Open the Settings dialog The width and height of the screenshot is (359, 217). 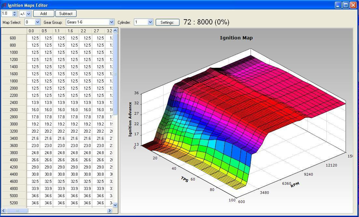167,22
